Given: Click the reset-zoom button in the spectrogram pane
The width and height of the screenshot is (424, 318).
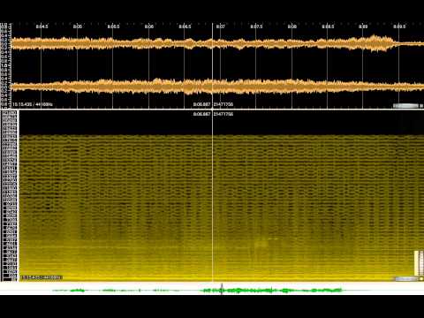Looking at the screenshot, I should pyautogui.click(x=421, y=278).
